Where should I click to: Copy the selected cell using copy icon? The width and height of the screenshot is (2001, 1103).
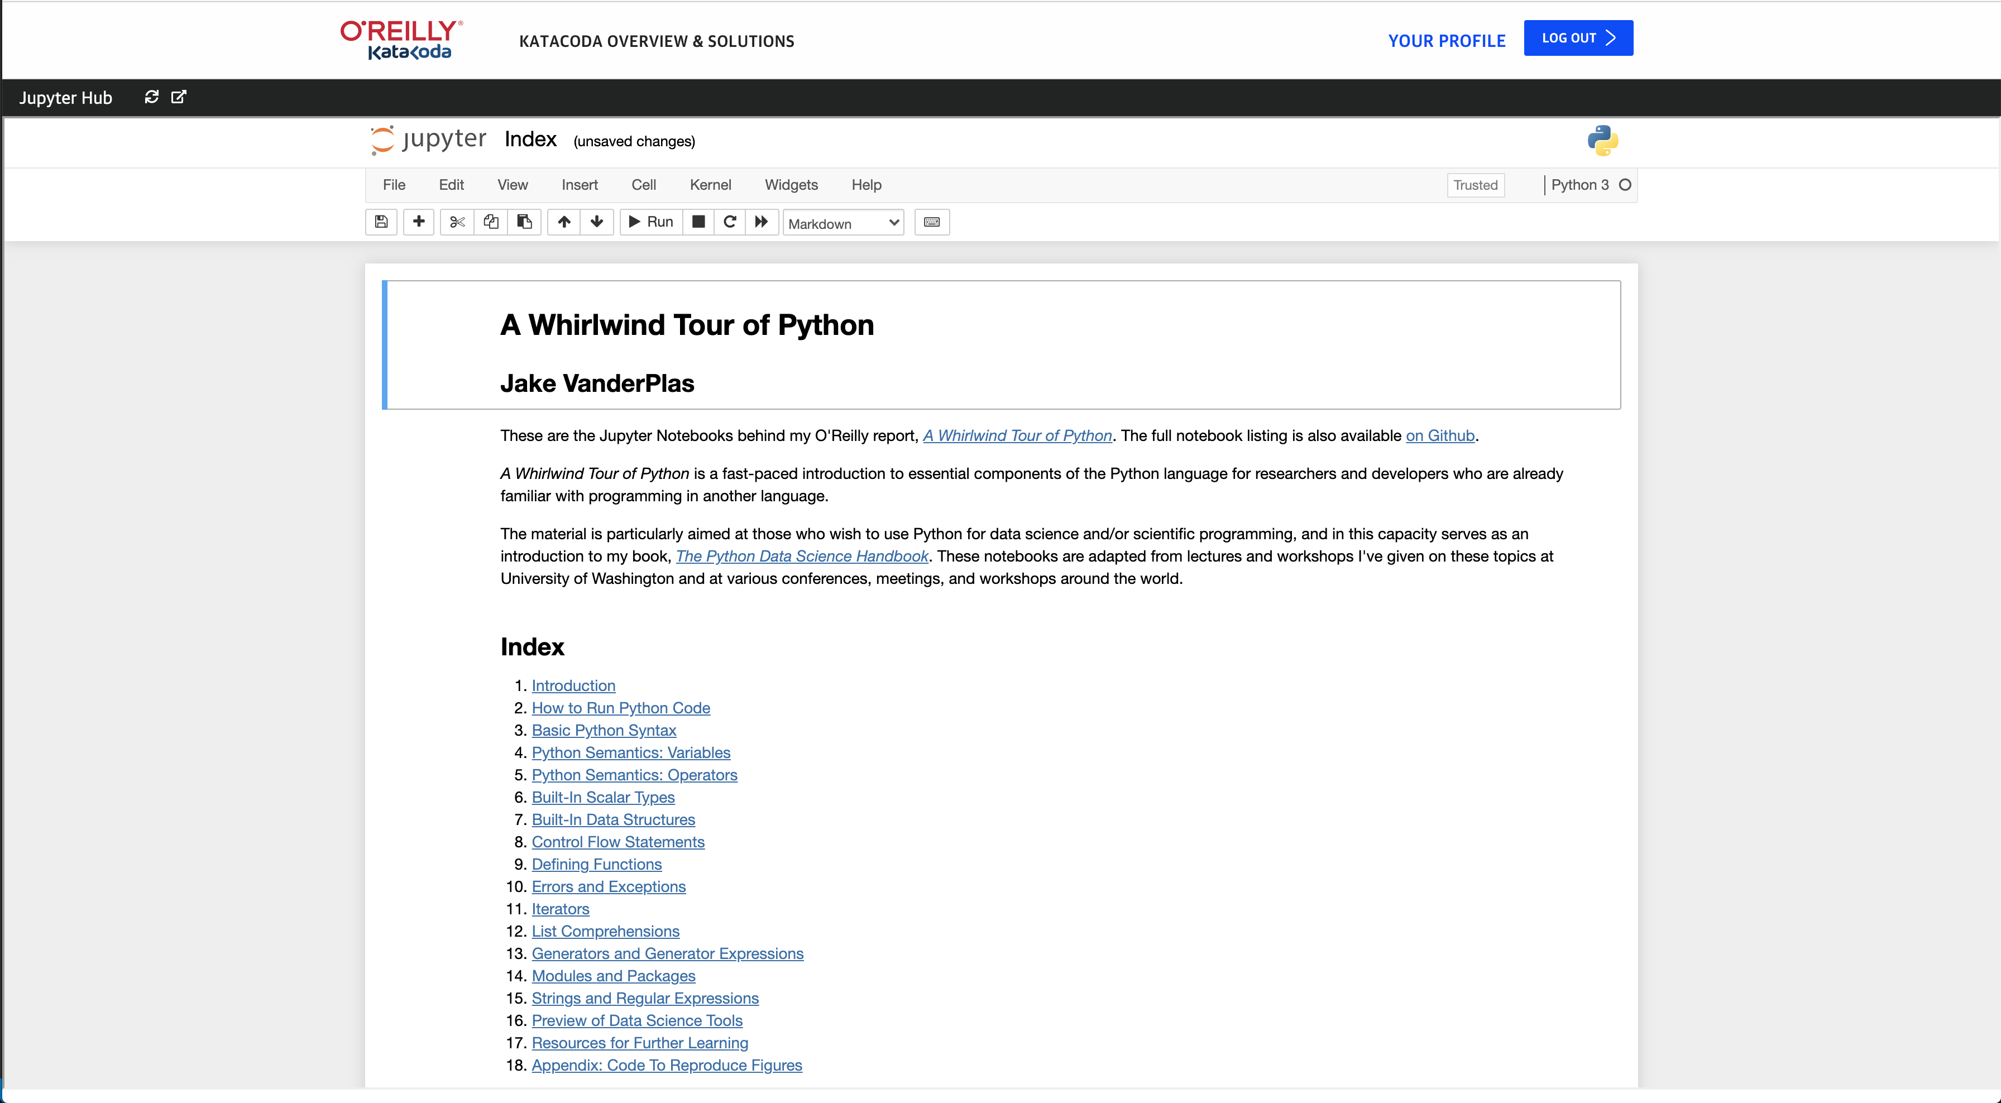pos(490,222)
